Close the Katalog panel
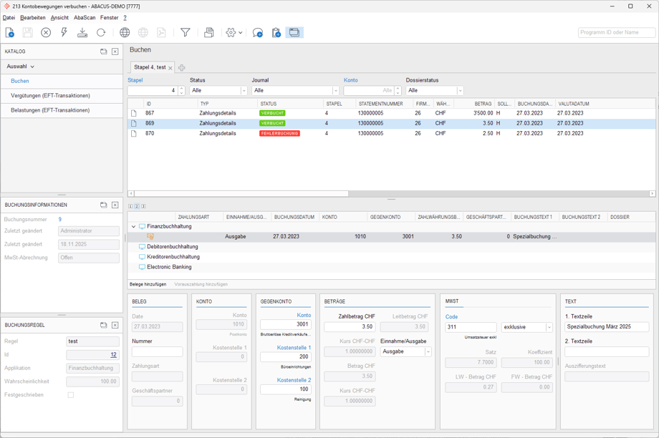The image size is (659, 438). (115, 52)
